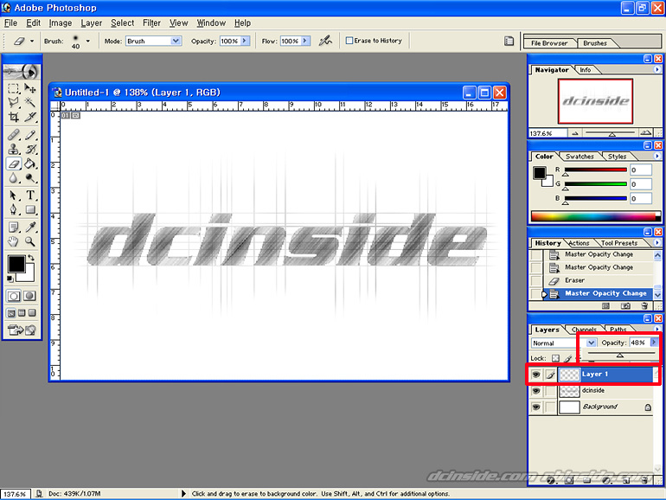Hide the dcinside layer eye icon
The image size is (666, 500).
[536, 390]
